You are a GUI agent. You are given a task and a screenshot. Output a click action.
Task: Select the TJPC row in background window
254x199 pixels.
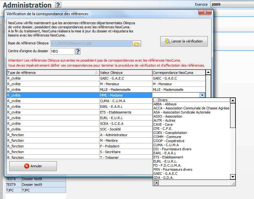point(36,190)
